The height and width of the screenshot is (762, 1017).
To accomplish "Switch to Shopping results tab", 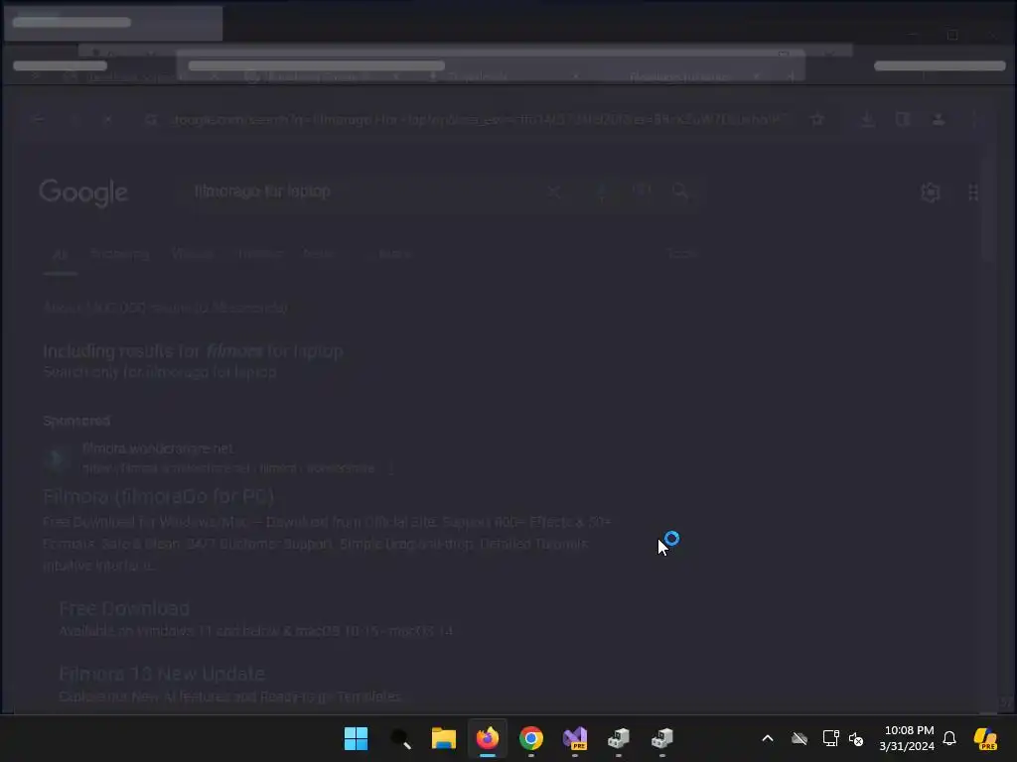I will tap(119, 254).
